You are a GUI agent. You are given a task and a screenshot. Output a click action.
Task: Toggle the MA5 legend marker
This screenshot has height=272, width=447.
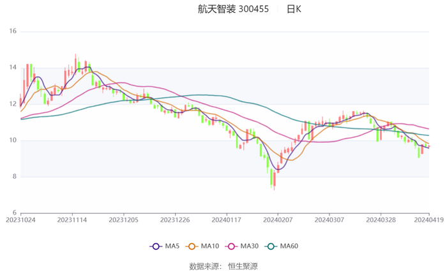156,246
